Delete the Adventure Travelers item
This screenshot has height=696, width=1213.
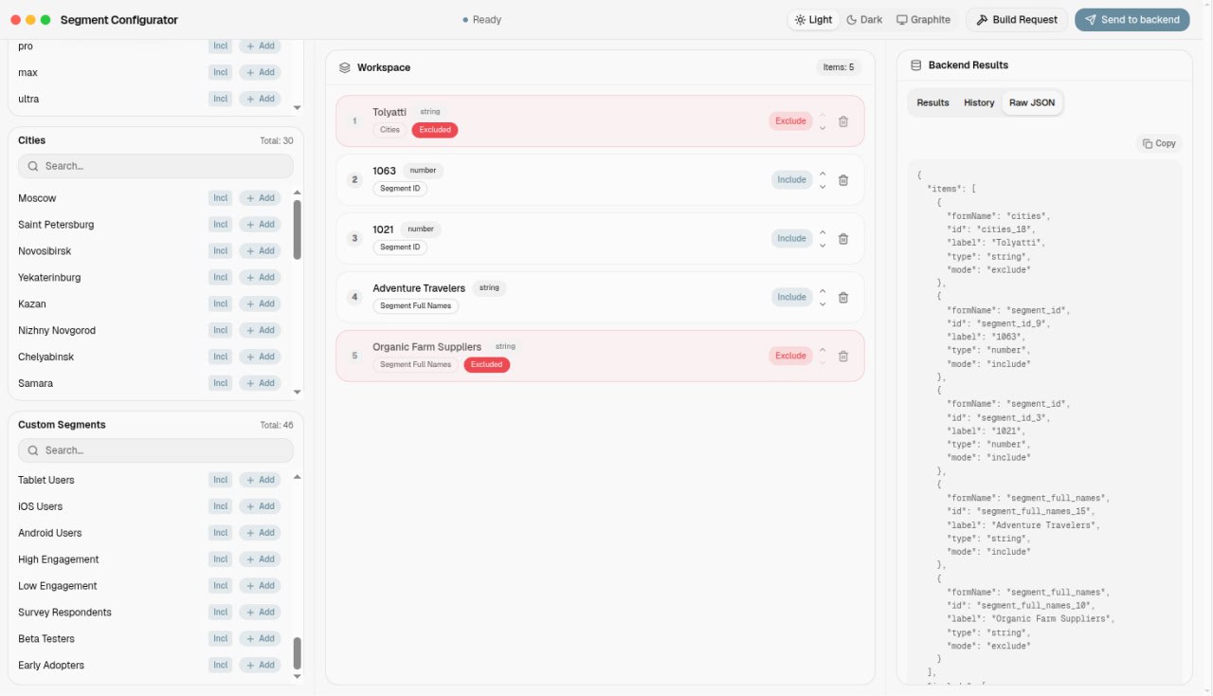pos(843,298)
